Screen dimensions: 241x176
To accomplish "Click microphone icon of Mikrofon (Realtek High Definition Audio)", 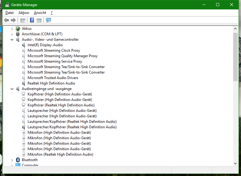I will pos(24,154).
